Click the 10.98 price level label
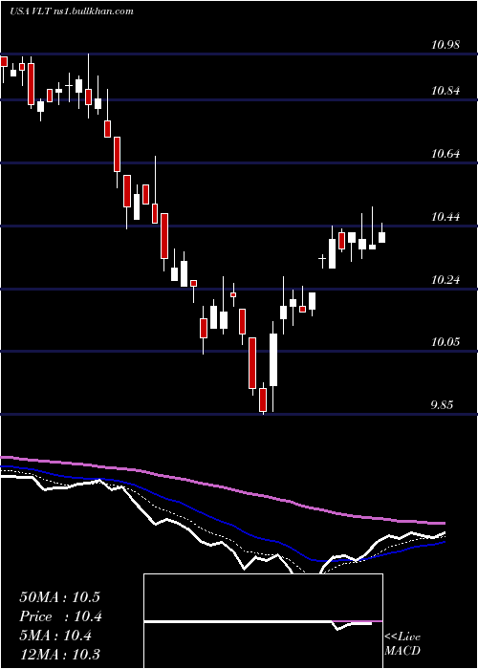The image size is (478, 669). click(x=445, y=44)
